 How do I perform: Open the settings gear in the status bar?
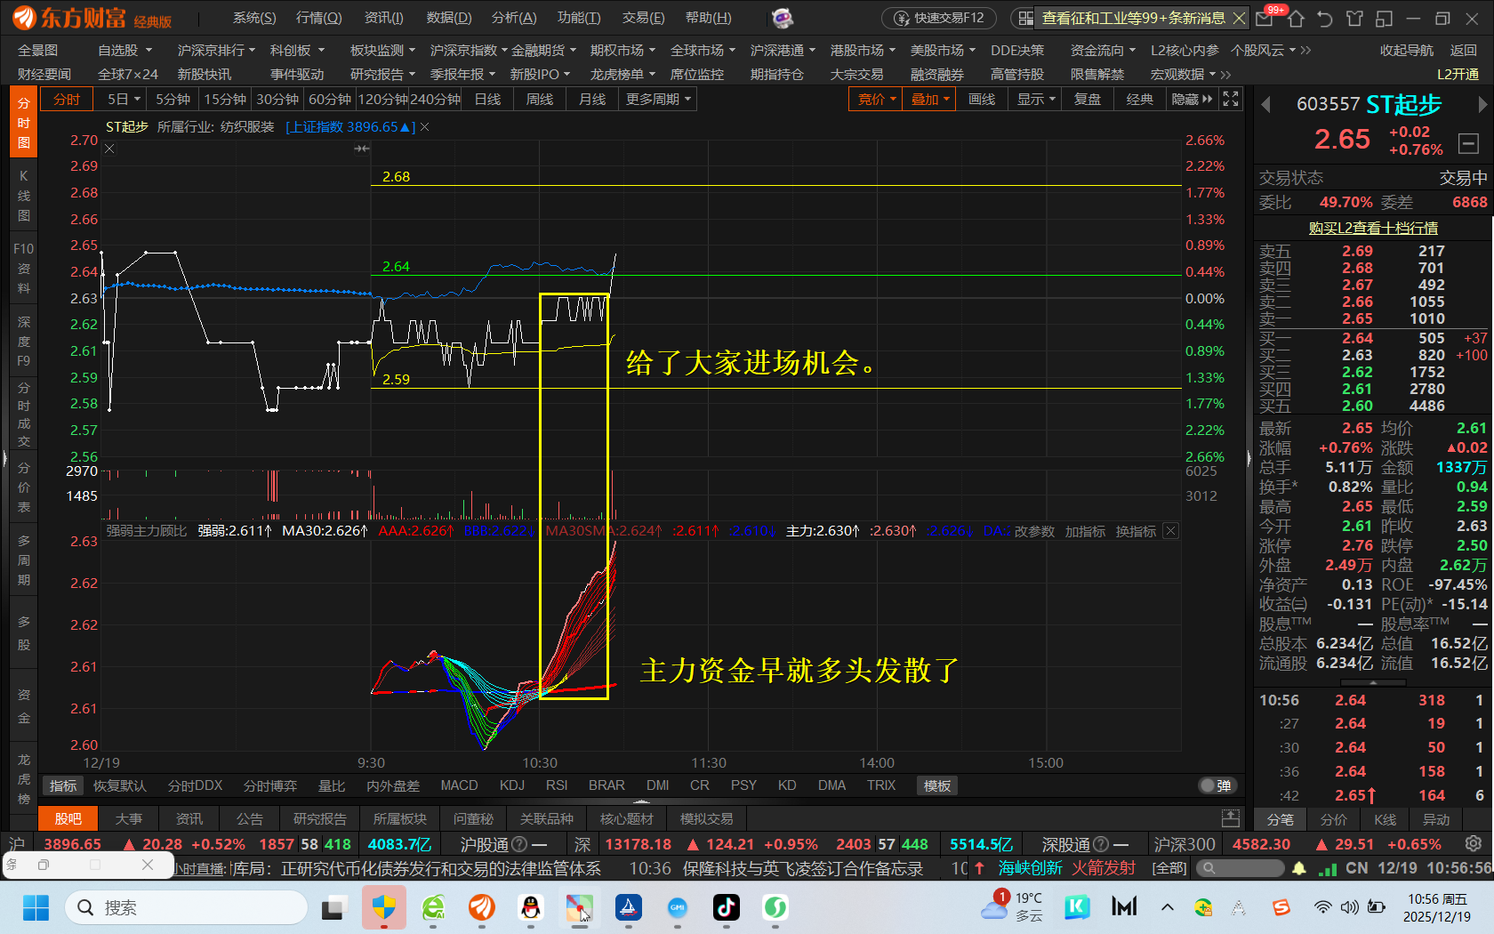pos(1474,843)
